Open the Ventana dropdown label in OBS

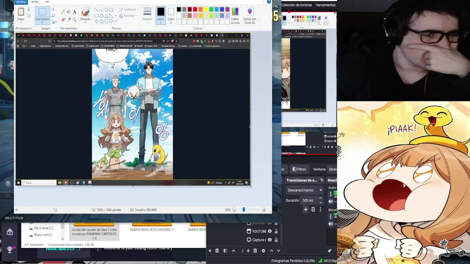click(319, 169)
